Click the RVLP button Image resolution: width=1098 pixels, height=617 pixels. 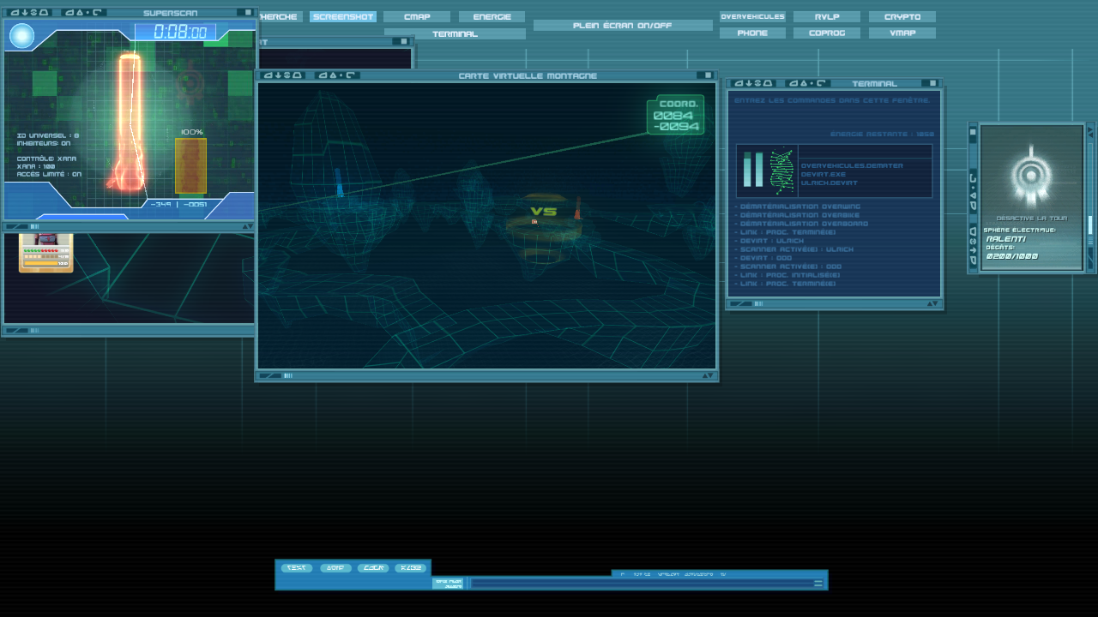click(x=827, y=17)
